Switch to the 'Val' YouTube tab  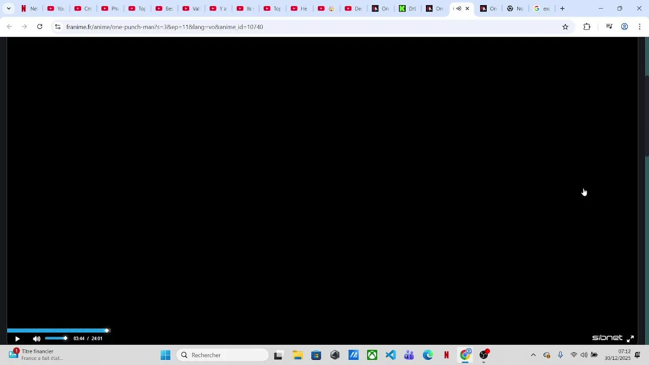click(x=191, y=9)
